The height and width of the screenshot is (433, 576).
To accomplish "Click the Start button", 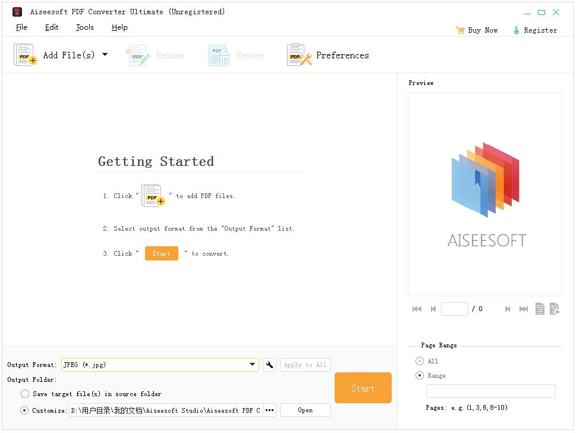I will (363, 388).
